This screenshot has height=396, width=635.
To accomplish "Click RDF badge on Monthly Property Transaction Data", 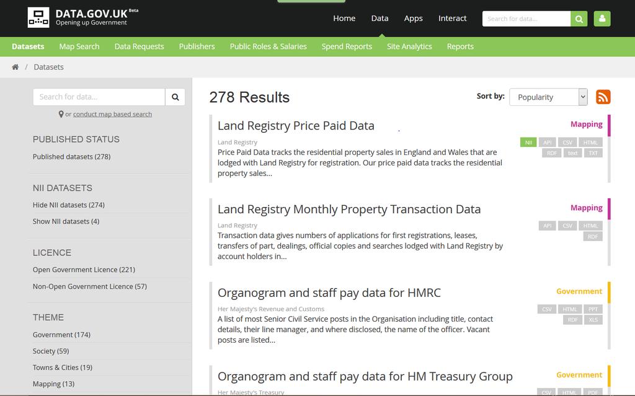I will (593, 236).
